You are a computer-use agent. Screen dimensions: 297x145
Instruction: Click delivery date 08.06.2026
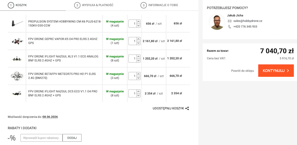50,117
